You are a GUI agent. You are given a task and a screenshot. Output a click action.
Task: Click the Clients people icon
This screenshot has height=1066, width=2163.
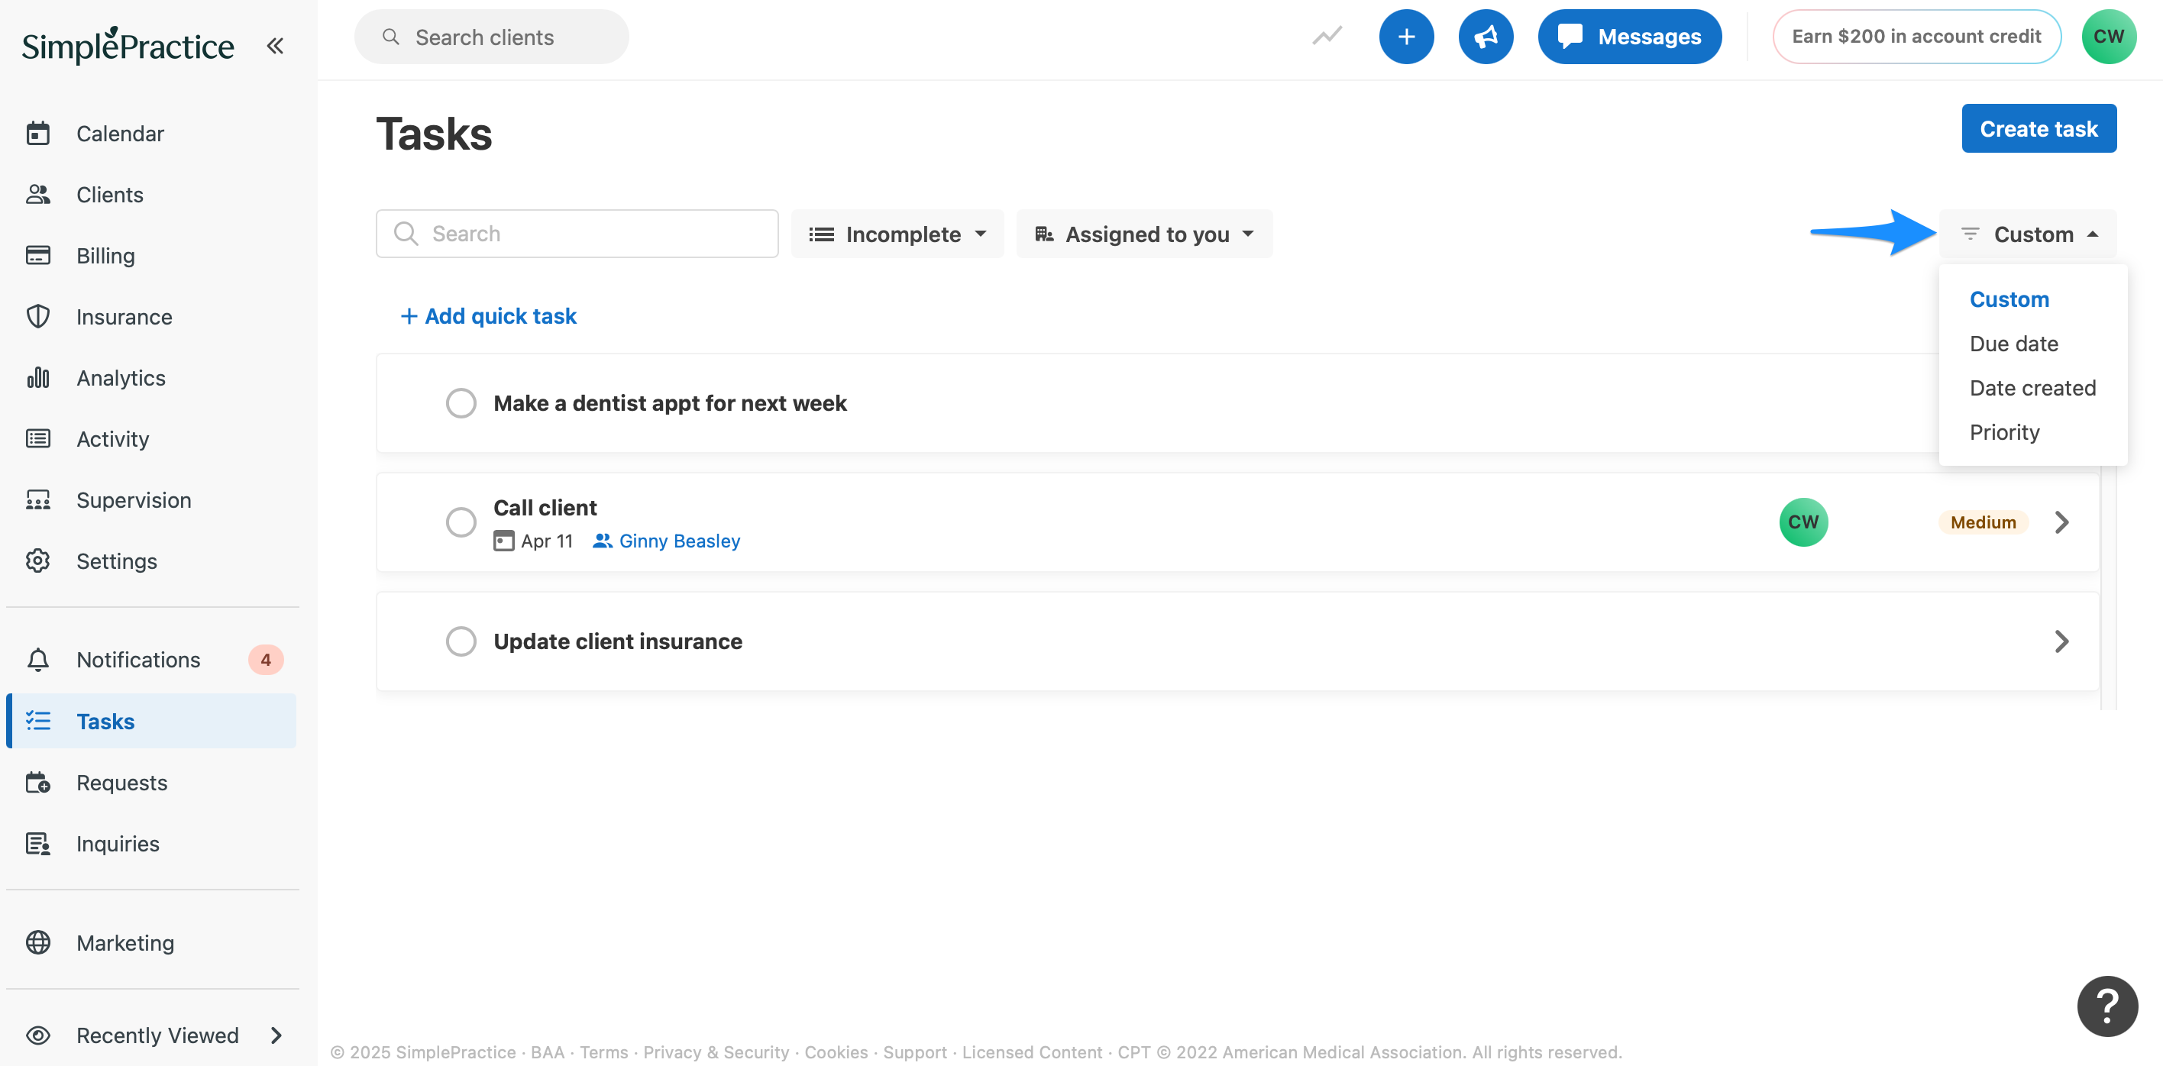click(37, 195)
